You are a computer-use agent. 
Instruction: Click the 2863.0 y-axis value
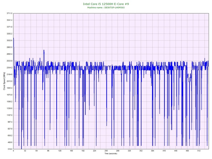pyautogui.click(x=9, y=47)
